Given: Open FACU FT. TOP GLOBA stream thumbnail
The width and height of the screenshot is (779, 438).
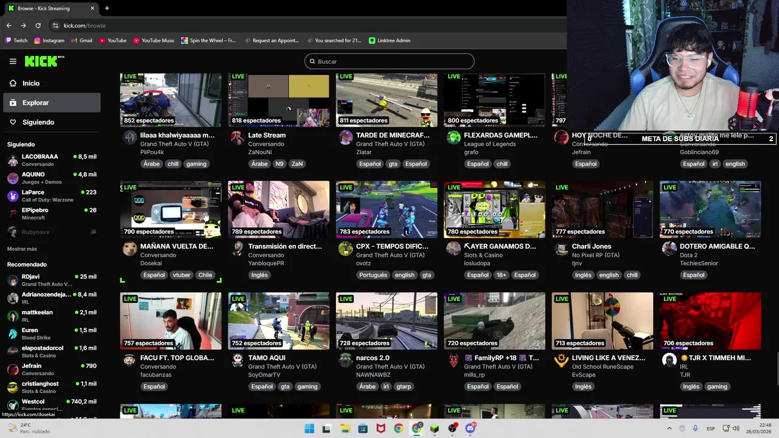Looking at the screenshot, I should [x=171, y=321].
